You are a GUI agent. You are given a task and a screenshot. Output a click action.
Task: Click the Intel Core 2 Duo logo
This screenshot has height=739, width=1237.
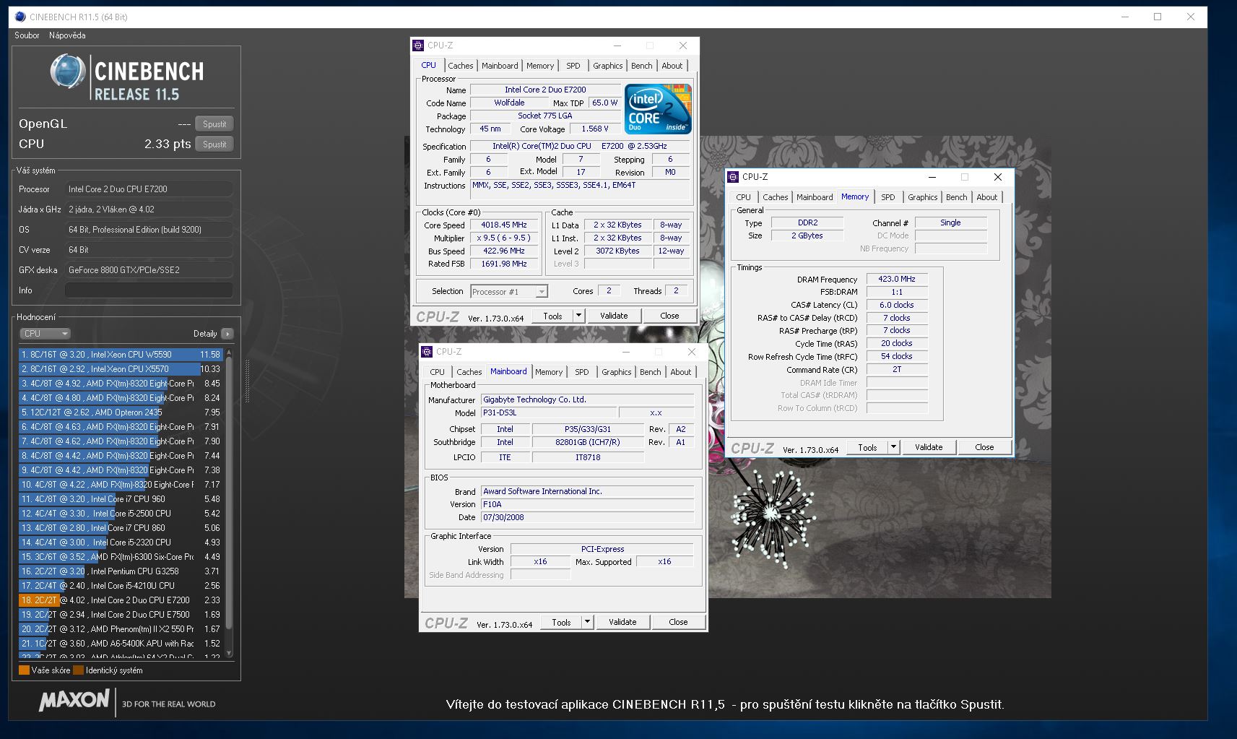click(658, 109)
